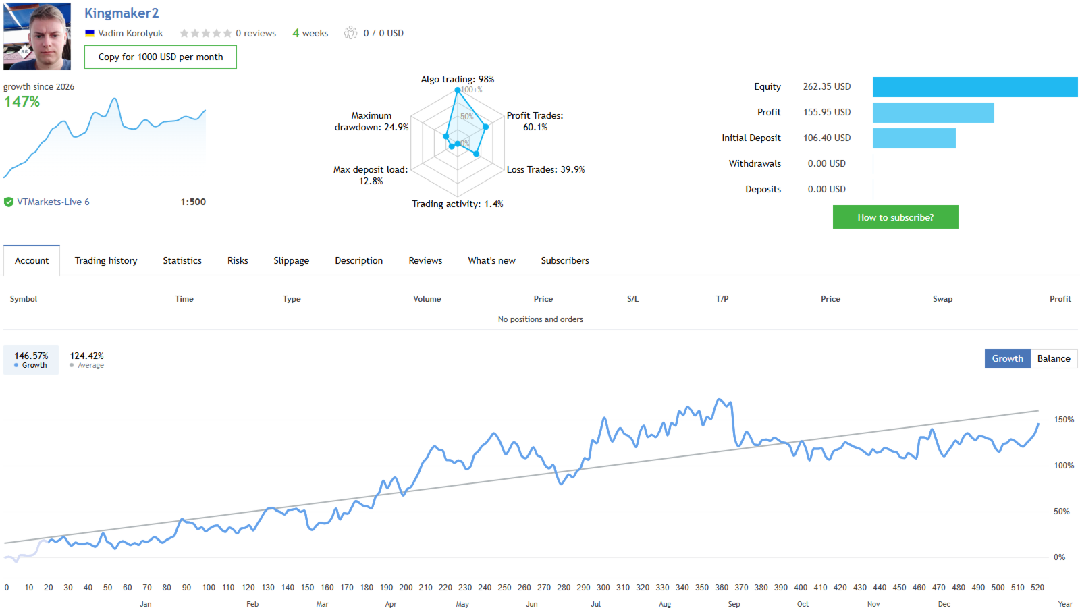This screenshot has height=608, width=1080.
Task: Open the Risks tab
Action: click(x=238, y=260)
